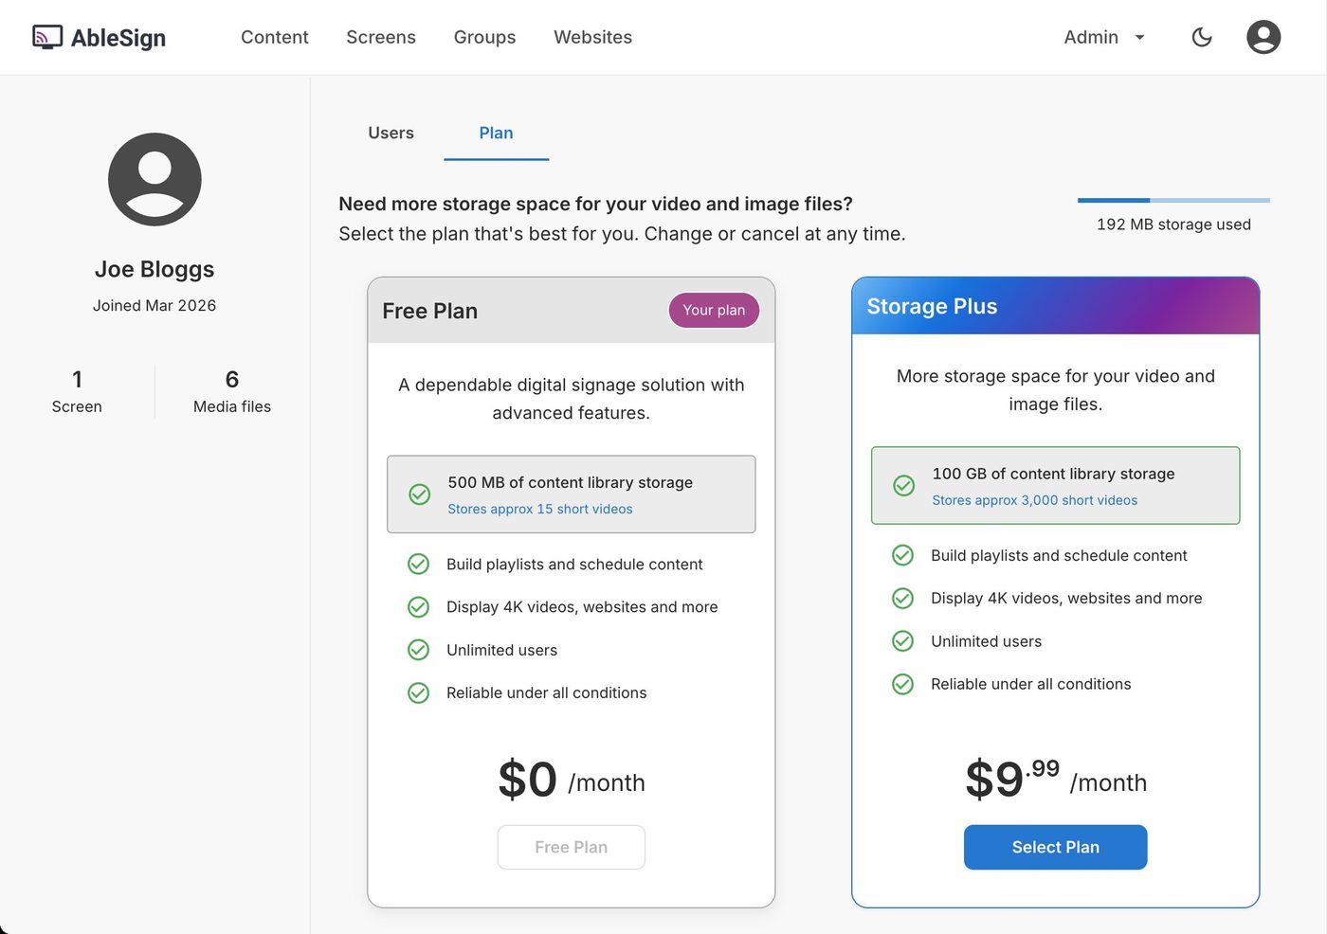Click the 1 Screen stat
The height and width of the screenshot is (934, 1327).
tap(77, 392)
